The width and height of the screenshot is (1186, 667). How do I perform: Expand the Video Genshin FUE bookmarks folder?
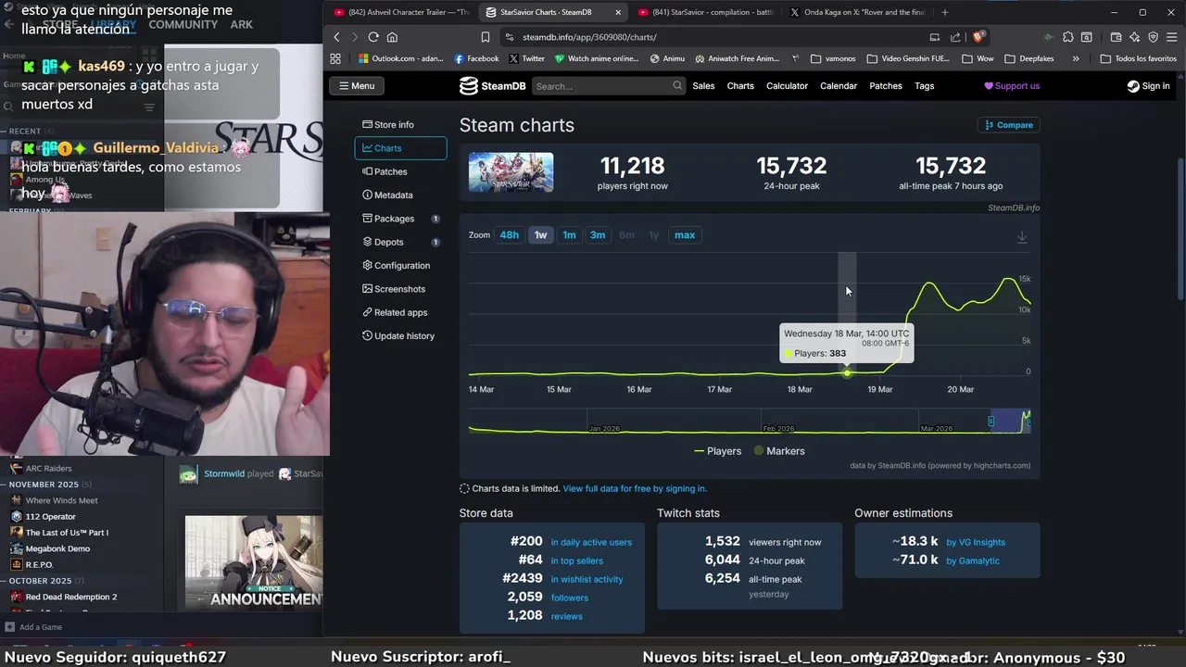pyautogui.click(x=910, y=58)
